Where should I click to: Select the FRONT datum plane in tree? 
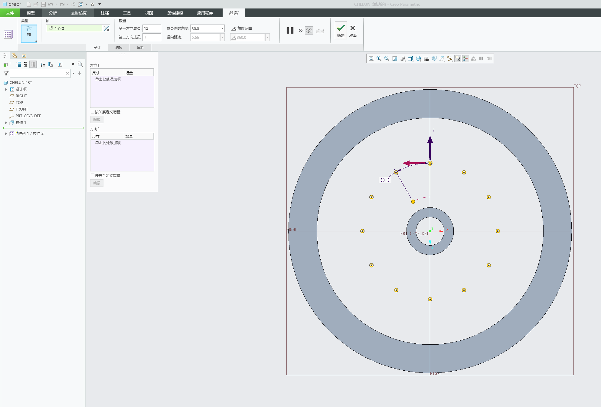(x=22, y=109)
